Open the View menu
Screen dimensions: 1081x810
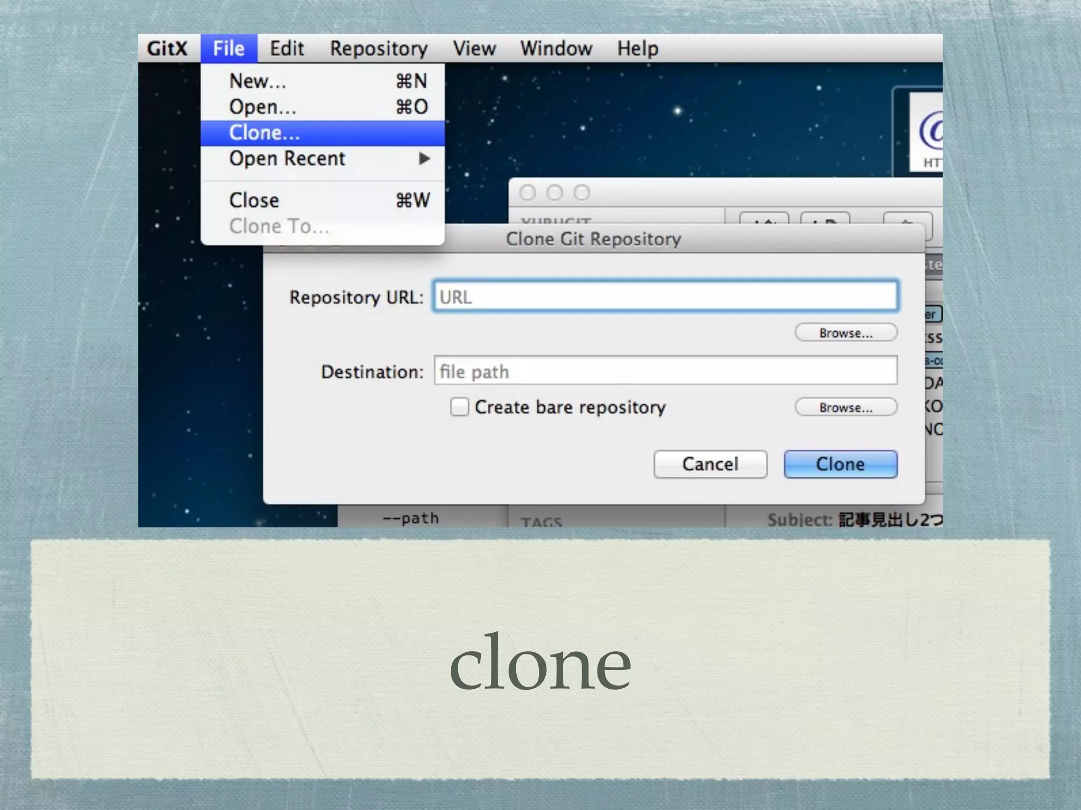pos(474,49)
